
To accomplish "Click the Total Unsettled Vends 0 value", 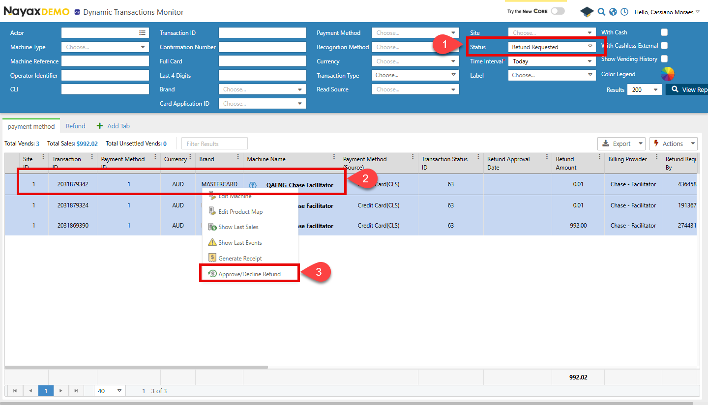I will coord(165,144).
